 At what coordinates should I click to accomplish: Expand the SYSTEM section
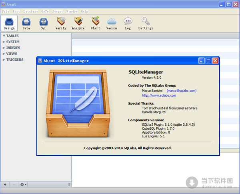[4, 42]
